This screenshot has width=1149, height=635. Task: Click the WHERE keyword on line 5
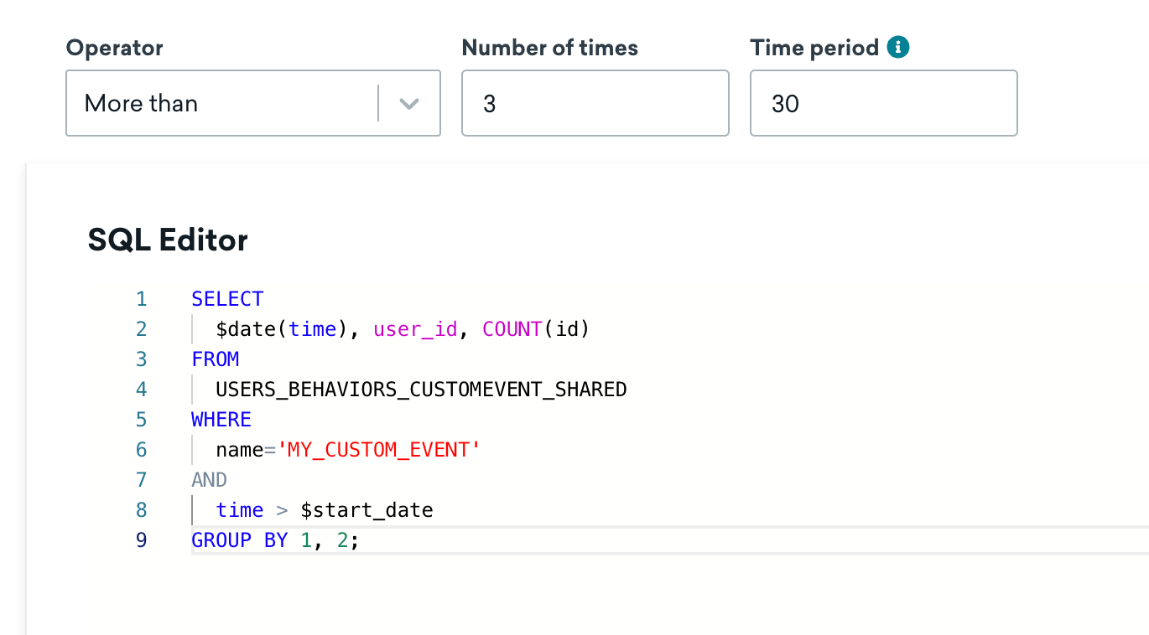click(221, 420)
